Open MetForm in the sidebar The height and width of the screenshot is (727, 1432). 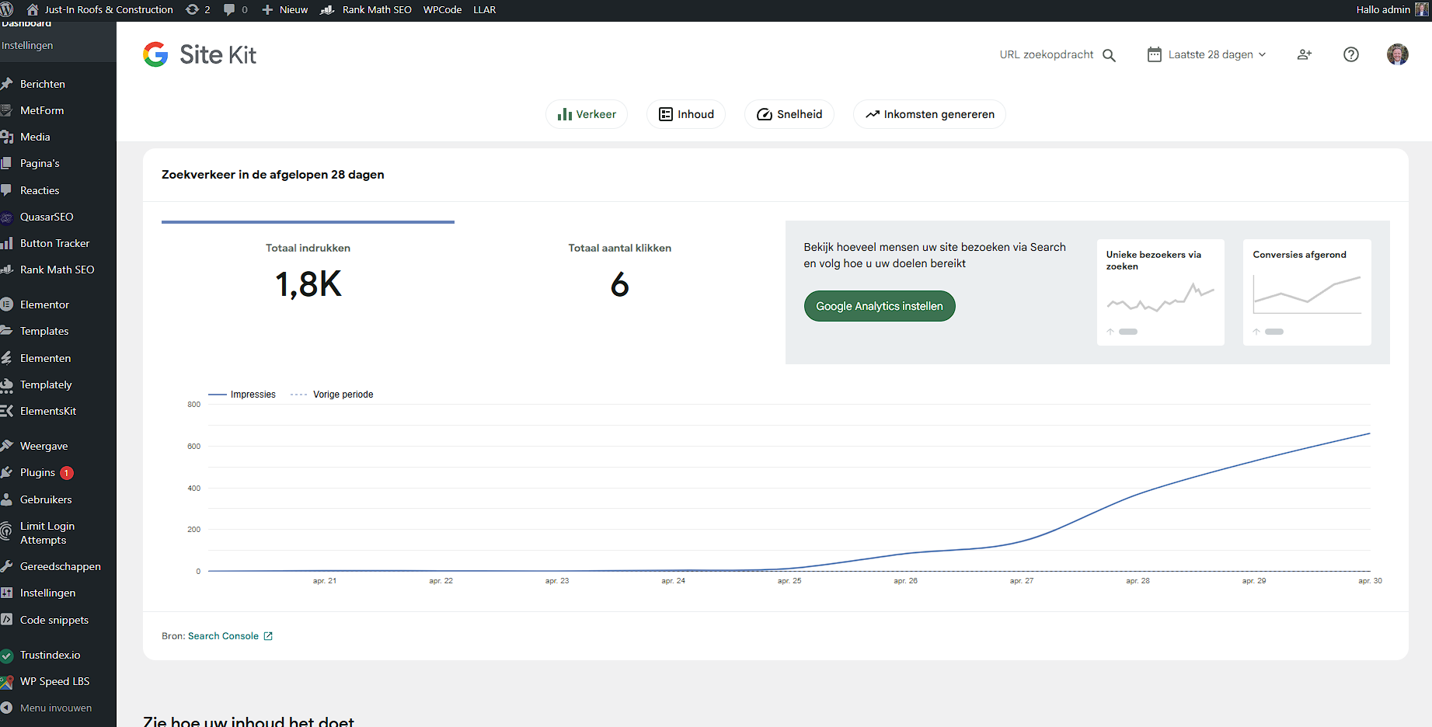[x=42, y=110]
